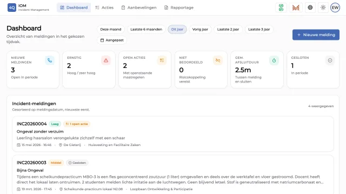Screen dimensions: 346x194
Task: Click the green S app icon
Action: [281, 8]
